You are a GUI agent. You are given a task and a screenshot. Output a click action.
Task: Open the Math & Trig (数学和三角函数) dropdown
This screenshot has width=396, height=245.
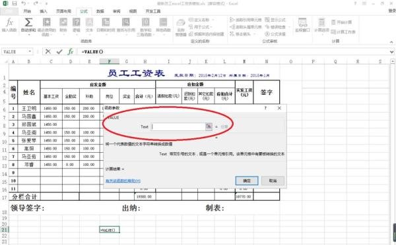[x=145, y=27]
